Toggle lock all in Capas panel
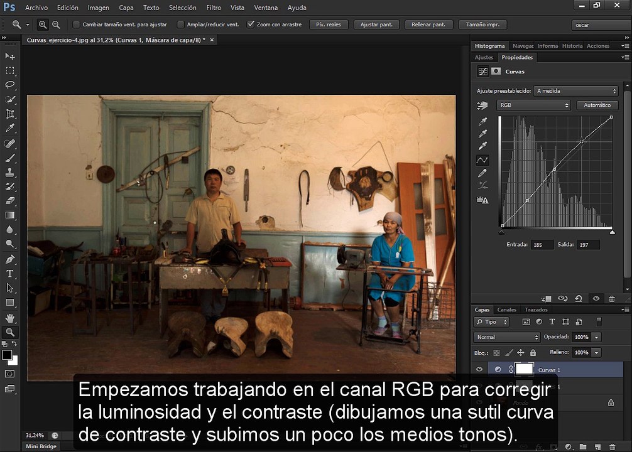 click(x=533, y=353)
